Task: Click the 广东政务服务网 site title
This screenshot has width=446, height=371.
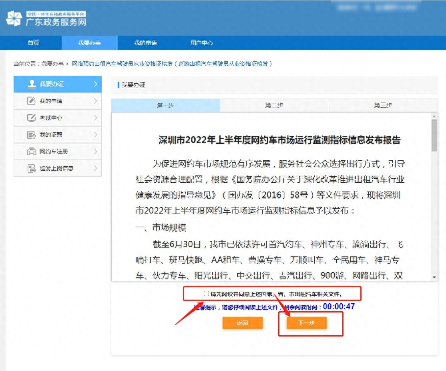Action: (56, 22)
